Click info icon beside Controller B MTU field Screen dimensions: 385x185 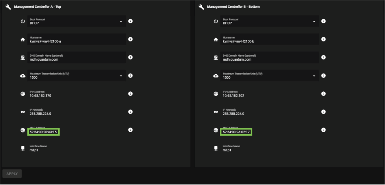(324, 75)
